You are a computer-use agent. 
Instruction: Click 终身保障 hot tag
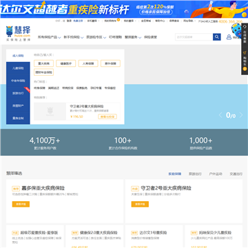coord(39,88)
